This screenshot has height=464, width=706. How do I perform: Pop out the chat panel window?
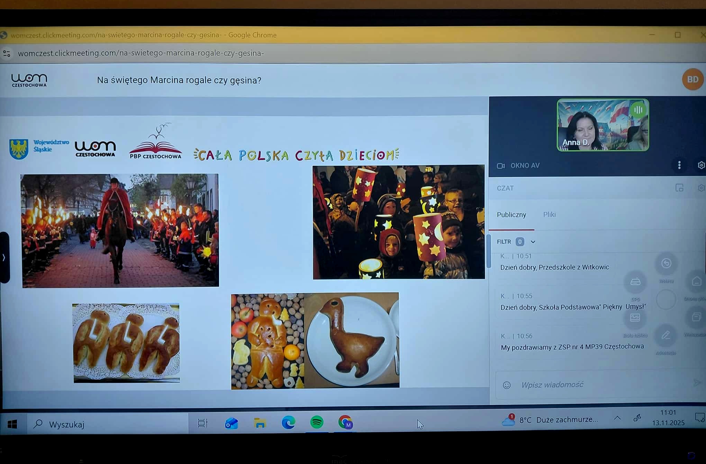click(679, 188)
